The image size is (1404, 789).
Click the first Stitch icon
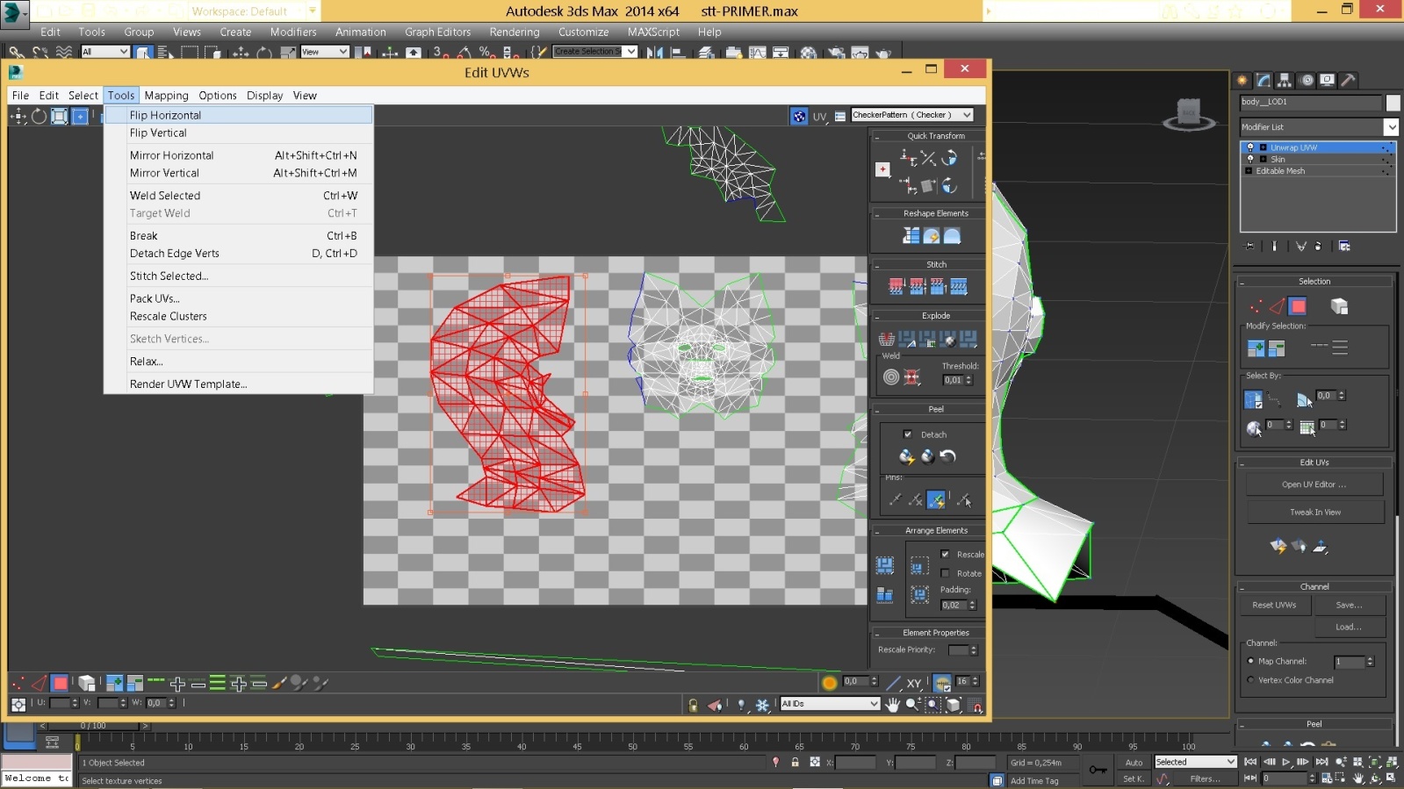tap(896, 287)
